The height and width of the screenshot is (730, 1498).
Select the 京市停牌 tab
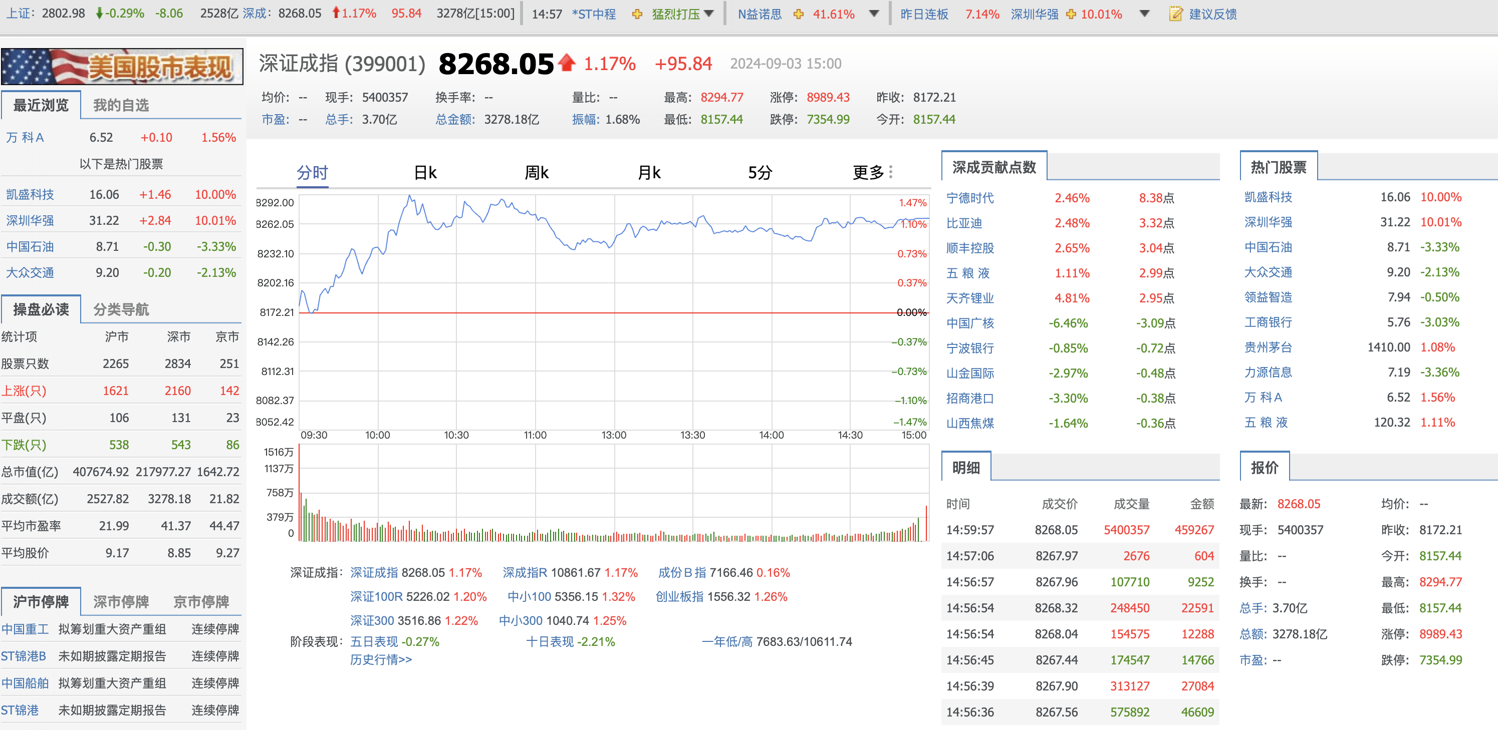(x=201, y=601)
